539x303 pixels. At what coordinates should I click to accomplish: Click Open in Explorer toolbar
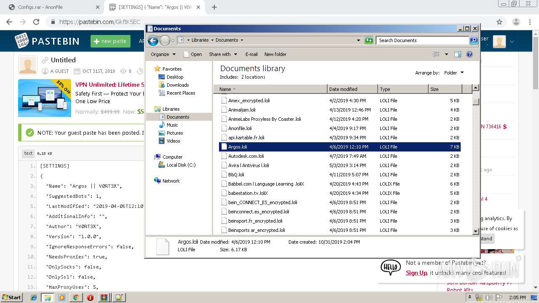193,54
